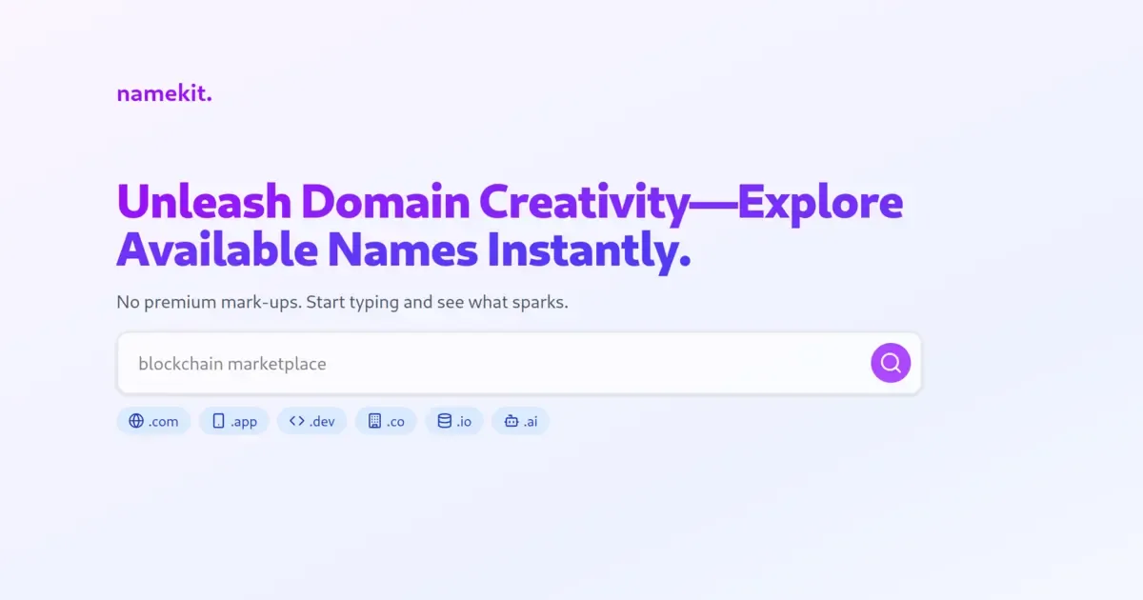Click the robot icon on the .ai chip
1143x600 pixels.
[x=510, y=420]
